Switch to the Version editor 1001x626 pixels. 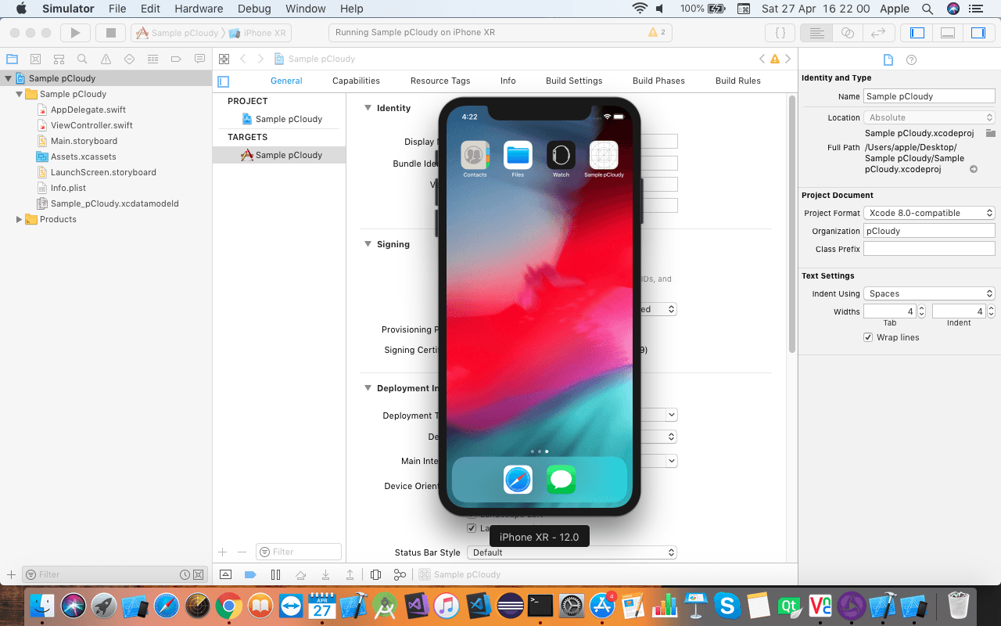(877, 33)
